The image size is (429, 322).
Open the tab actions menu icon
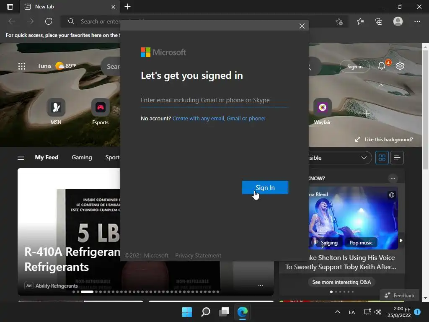pyautogui.click(x=10, y=7)
